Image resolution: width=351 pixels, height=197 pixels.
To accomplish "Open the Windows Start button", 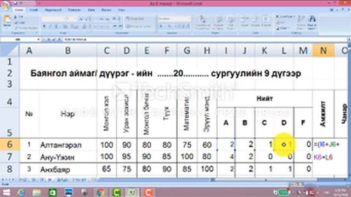I will [6, 192].
